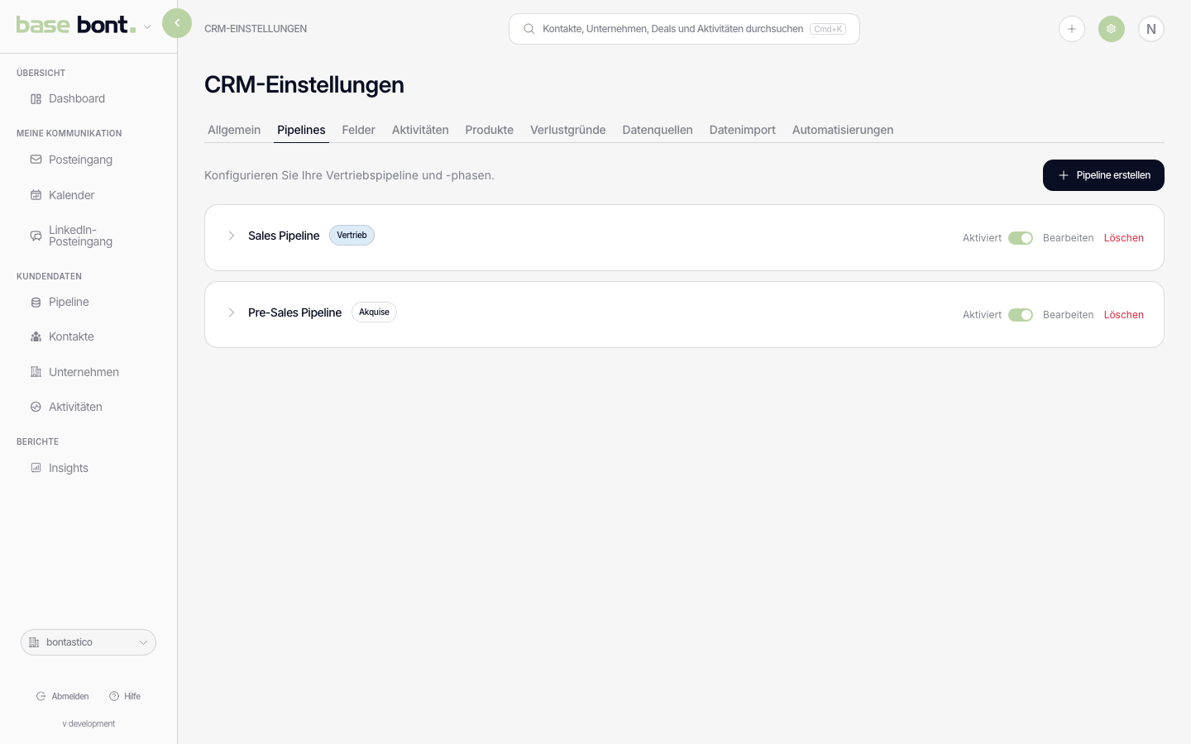Switch to the Produkte tab

pyautogui.click(x=490, y=130)
